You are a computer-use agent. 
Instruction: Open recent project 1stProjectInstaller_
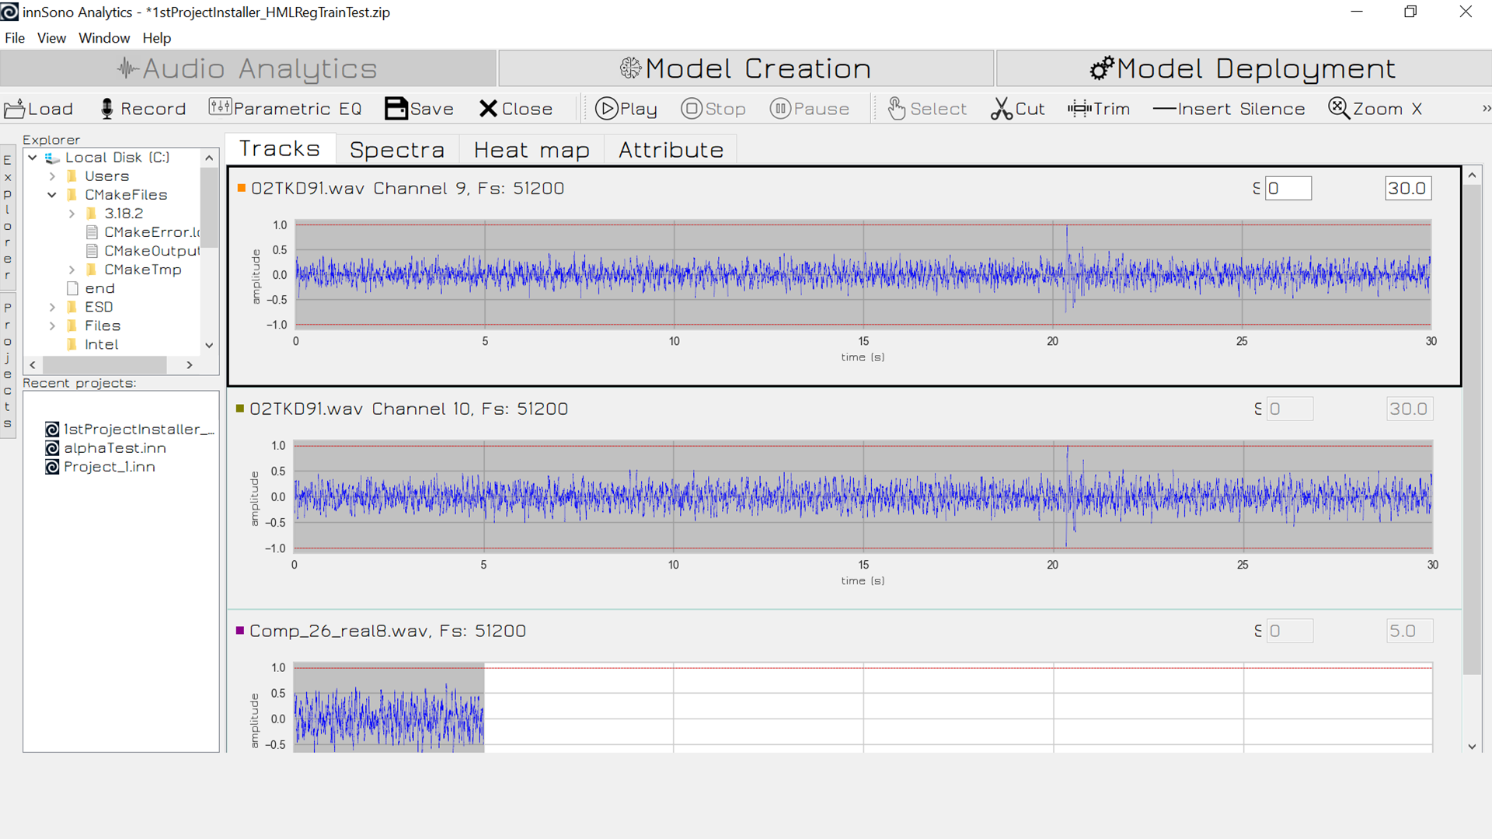click(x=130, y=429)
